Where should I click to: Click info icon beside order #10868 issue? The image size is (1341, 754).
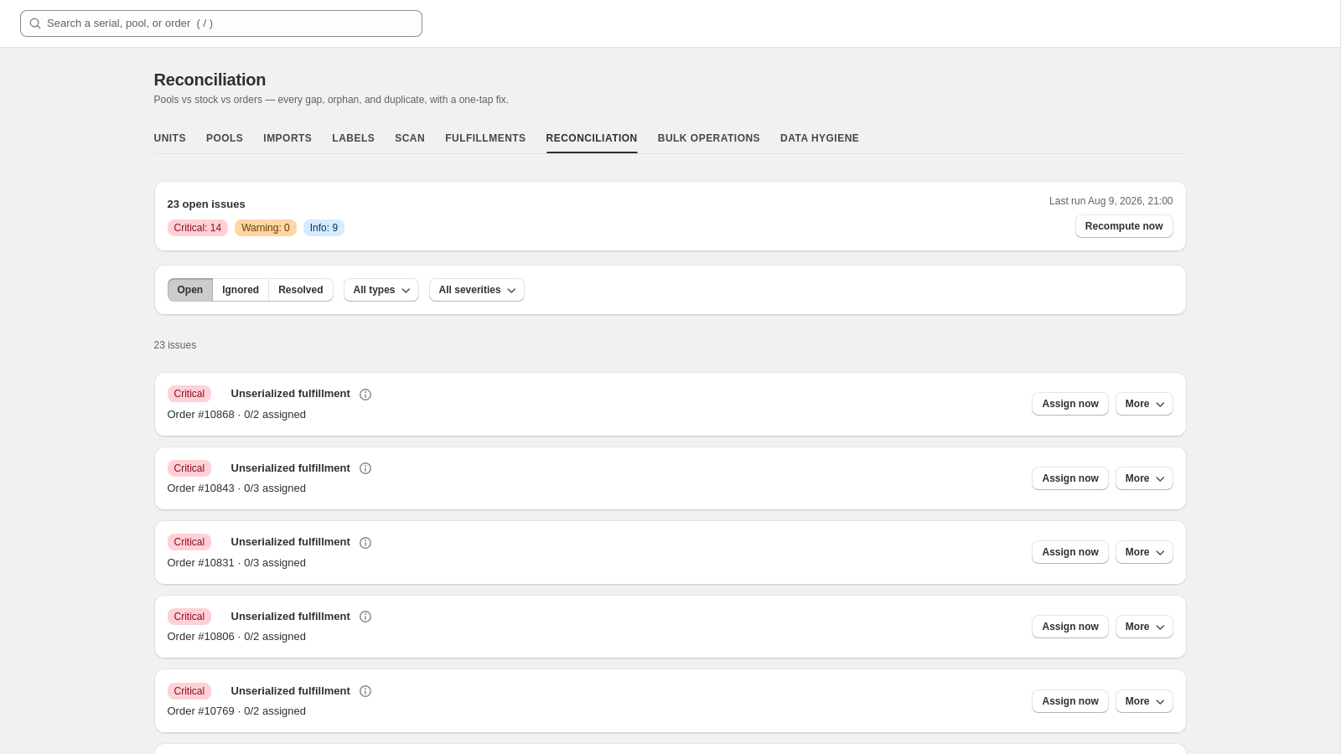coord(365,395)
